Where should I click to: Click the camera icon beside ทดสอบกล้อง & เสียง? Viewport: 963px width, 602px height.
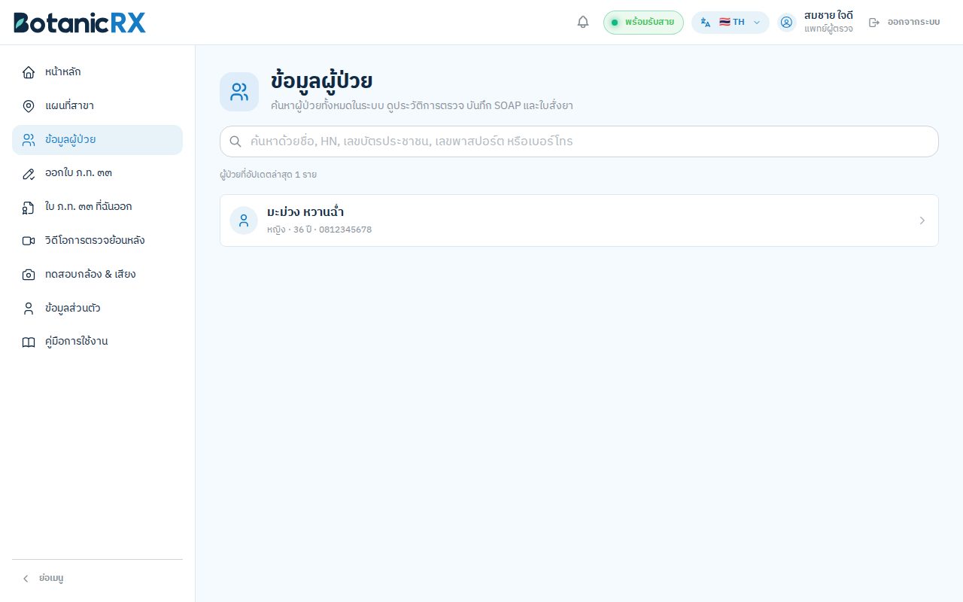pos(29,275)
